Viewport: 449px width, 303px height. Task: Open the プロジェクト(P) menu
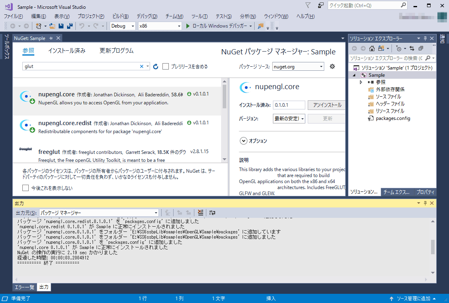click(x=91, y=16)
